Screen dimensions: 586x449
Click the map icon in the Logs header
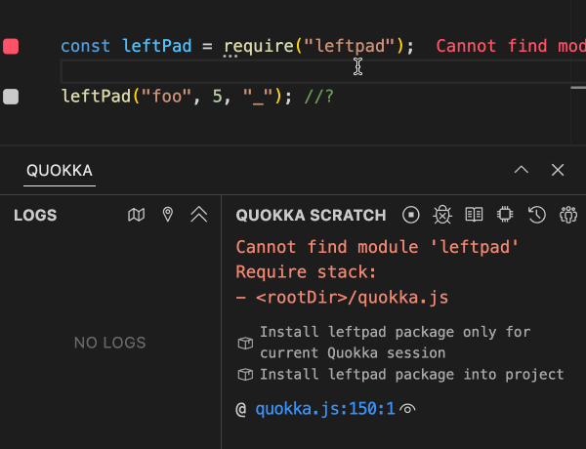(137, 215)
